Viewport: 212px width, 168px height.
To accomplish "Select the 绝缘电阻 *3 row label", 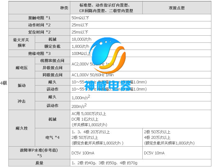I will pyautogui.click(x=39, y=53).
